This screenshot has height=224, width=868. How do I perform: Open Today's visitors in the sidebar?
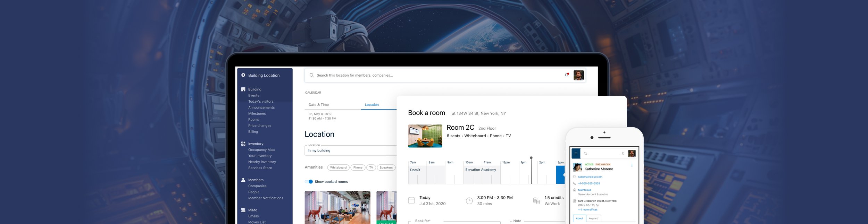(x=261, y=102)
